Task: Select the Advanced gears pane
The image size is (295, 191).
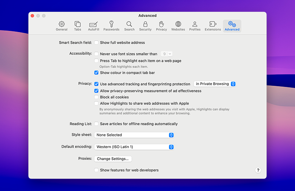Action: tap(232, 26)
